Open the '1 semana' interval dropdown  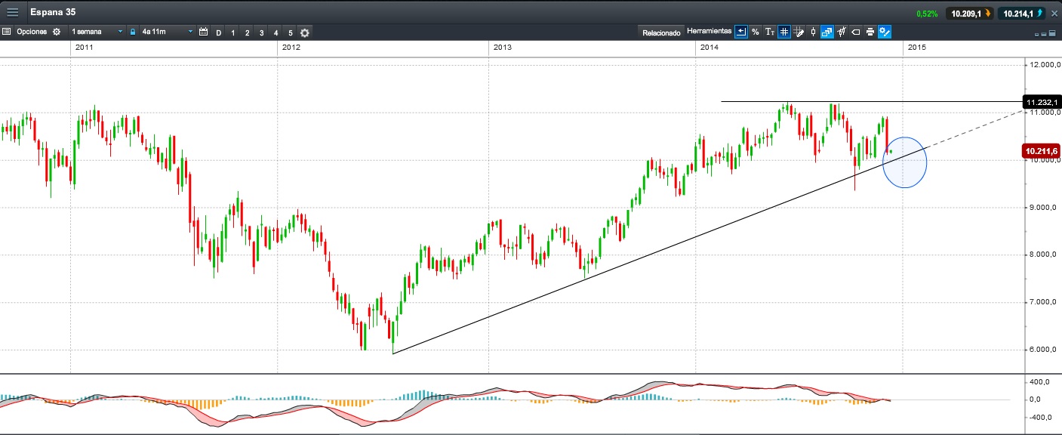97,32
